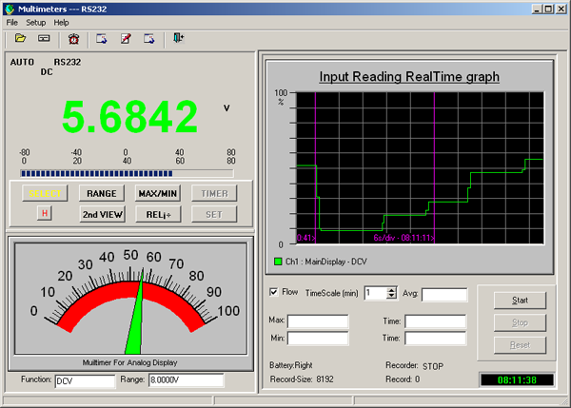Maximize the Multimeters window

tap(548, 9)
